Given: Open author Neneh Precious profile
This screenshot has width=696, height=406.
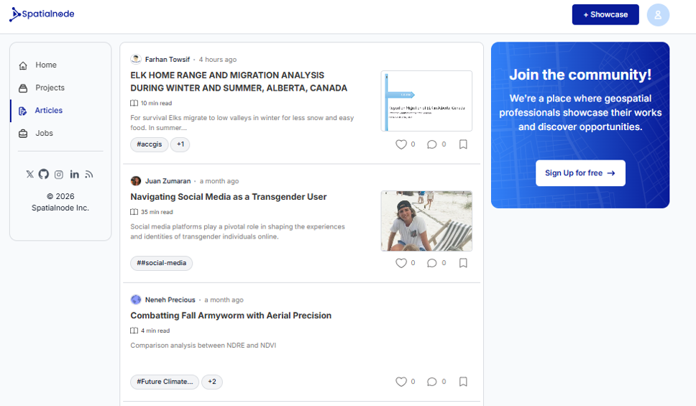Looking at the screenshot, I should pyautogui.click(x=170, y=300).
